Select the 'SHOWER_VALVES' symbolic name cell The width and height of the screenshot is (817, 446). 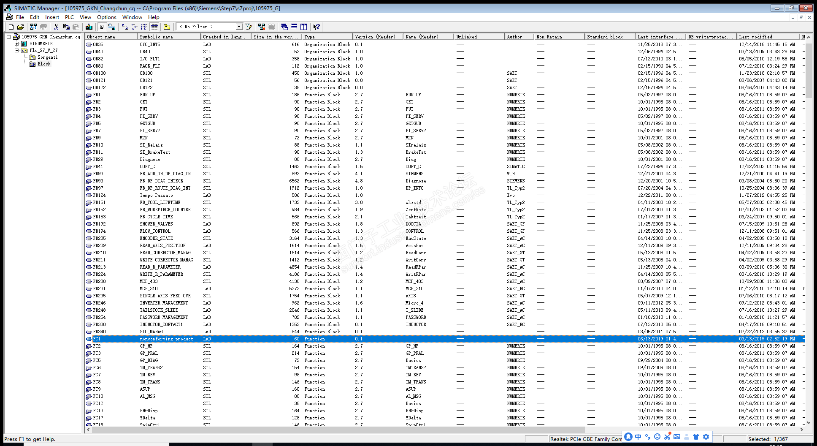(x=156, y=224)
